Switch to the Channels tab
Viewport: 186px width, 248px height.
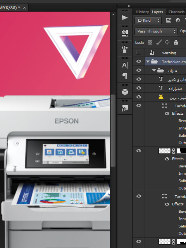176,12
